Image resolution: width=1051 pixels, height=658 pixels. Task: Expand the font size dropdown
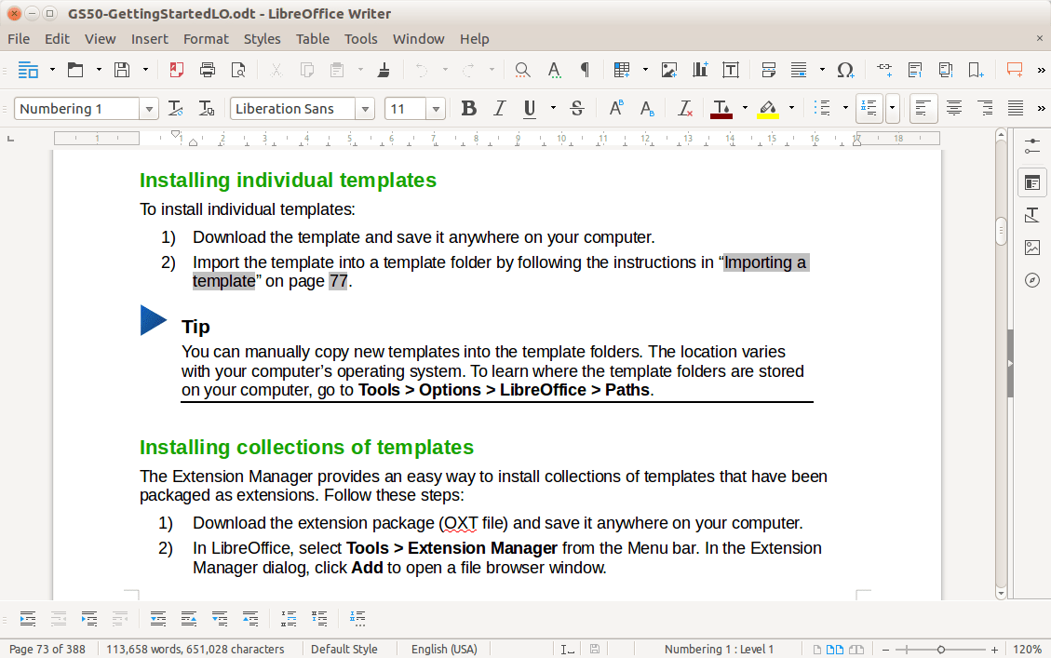click(436, 108)
